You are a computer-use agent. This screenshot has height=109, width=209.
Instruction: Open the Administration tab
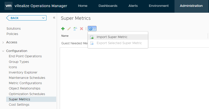pyautogui.click(x=191, y=6)
